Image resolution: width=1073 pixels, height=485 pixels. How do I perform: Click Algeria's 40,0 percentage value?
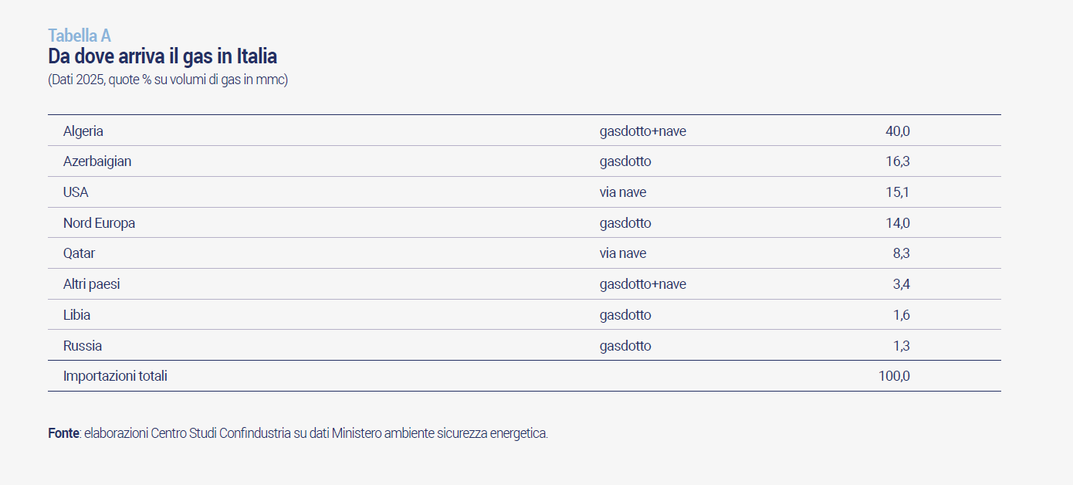click(897, 131)
